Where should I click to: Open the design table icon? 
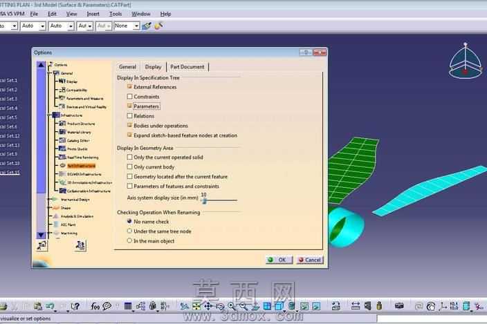coord(128,306)
